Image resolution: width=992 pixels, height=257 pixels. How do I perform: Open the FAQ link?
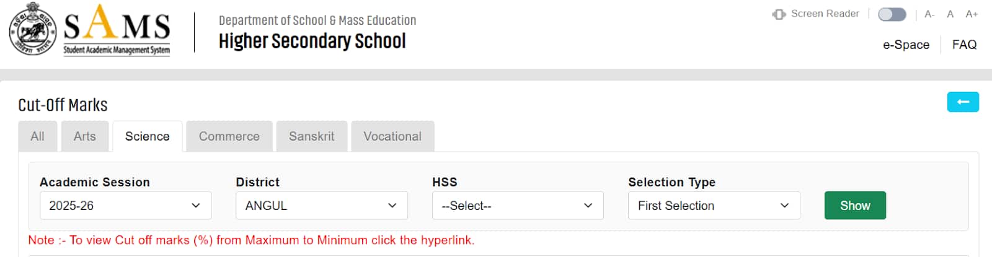point(964,45)
